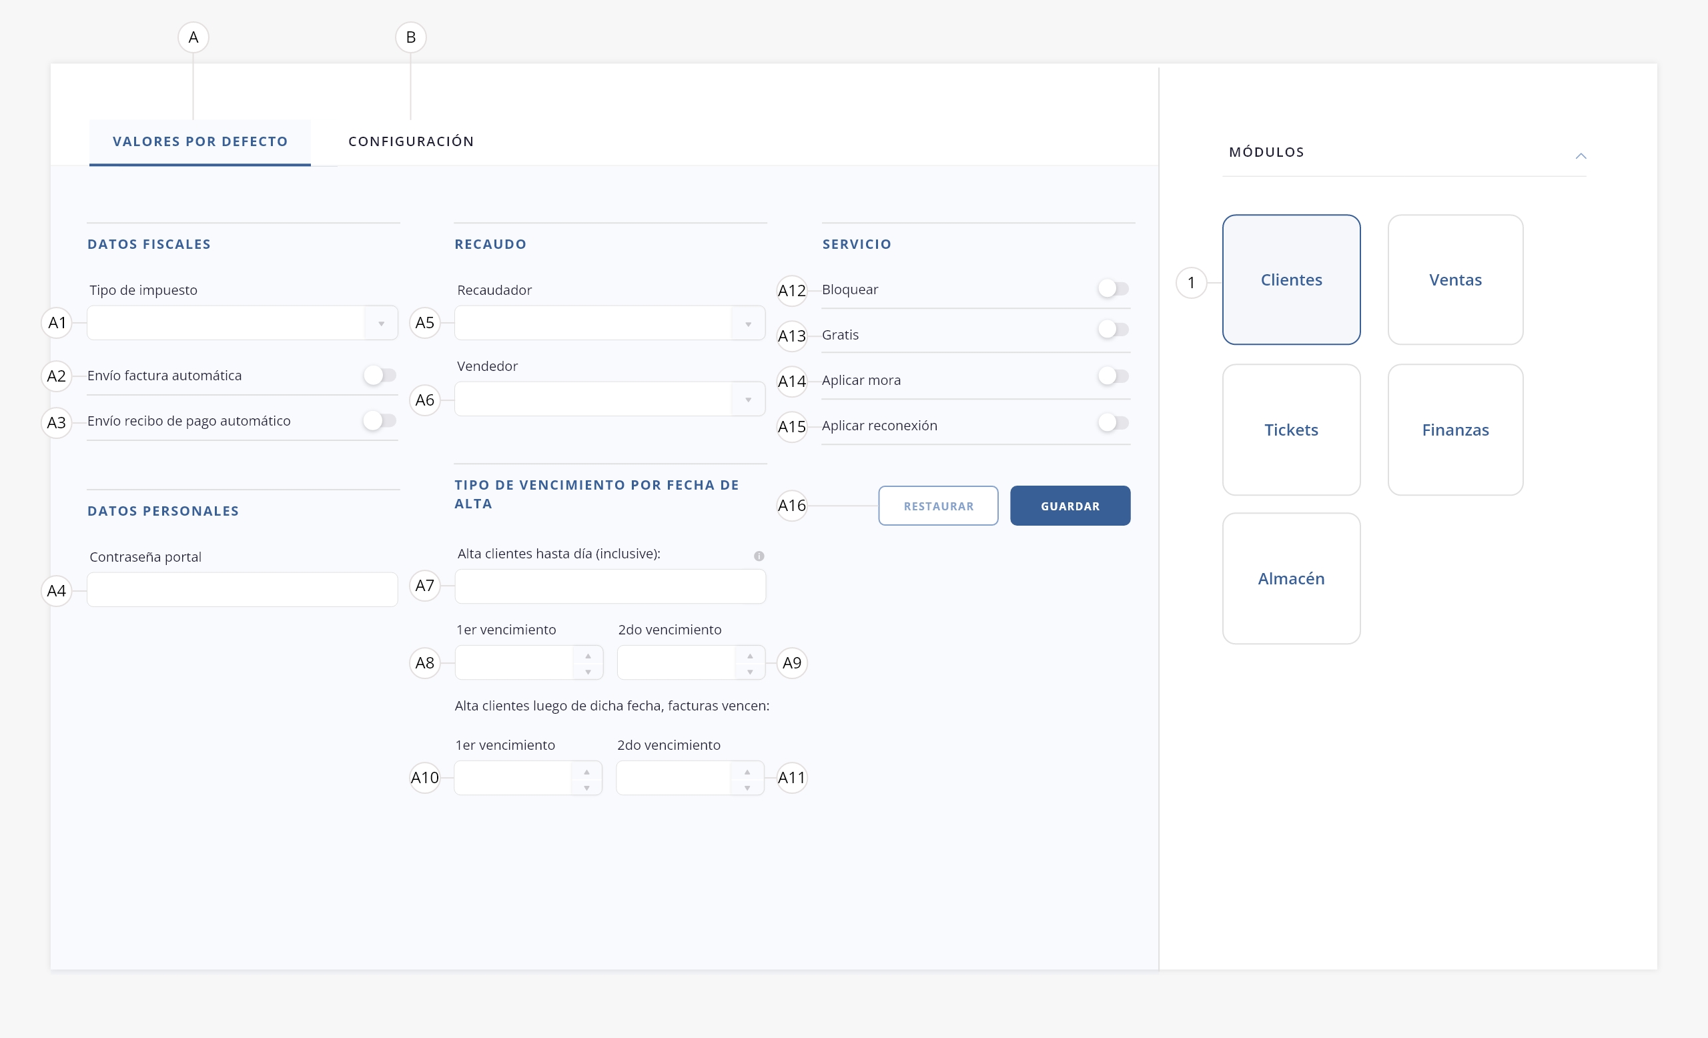Viewport: 1708px width, 1038px height.
Task: Click the Restaurar button
Action: (x=938, y=506)
